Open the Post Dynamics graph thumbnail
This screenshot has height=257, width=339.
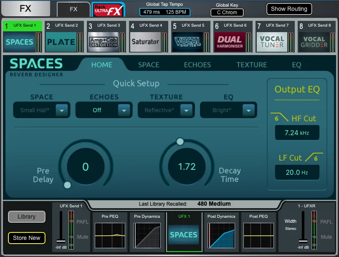point(221,235)
